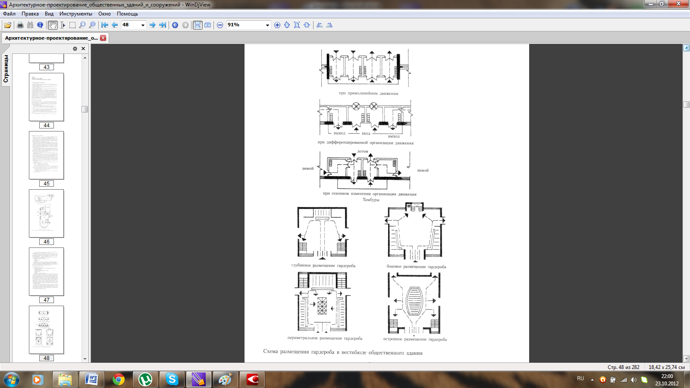Open the Помощь menu

pyautogui.click(x=127, y=14)
